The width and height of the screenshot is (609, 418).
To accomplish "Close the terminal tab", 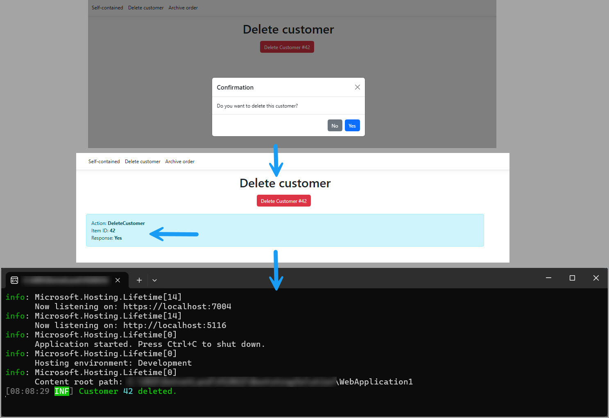I will (118, 280).
